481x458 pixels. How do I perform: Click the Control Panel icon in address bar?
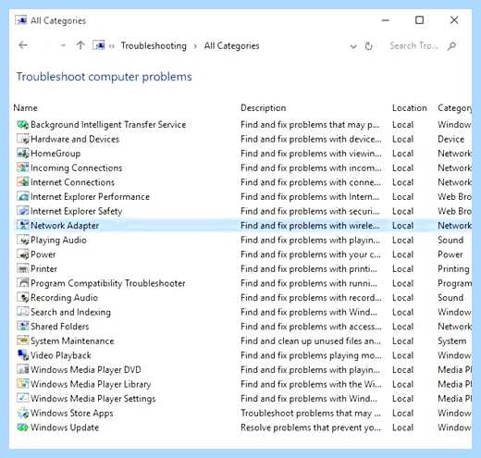pos(99,45)
